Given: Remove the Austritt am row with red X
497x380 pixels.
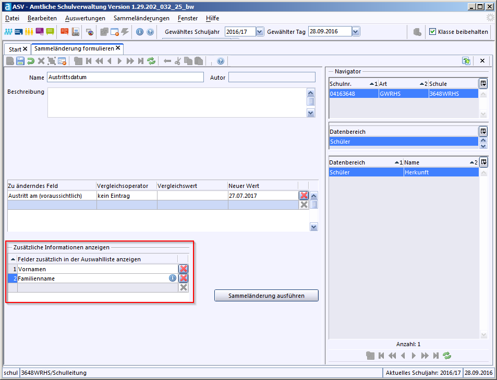Looking at the screenshot, I should (304, 196).
